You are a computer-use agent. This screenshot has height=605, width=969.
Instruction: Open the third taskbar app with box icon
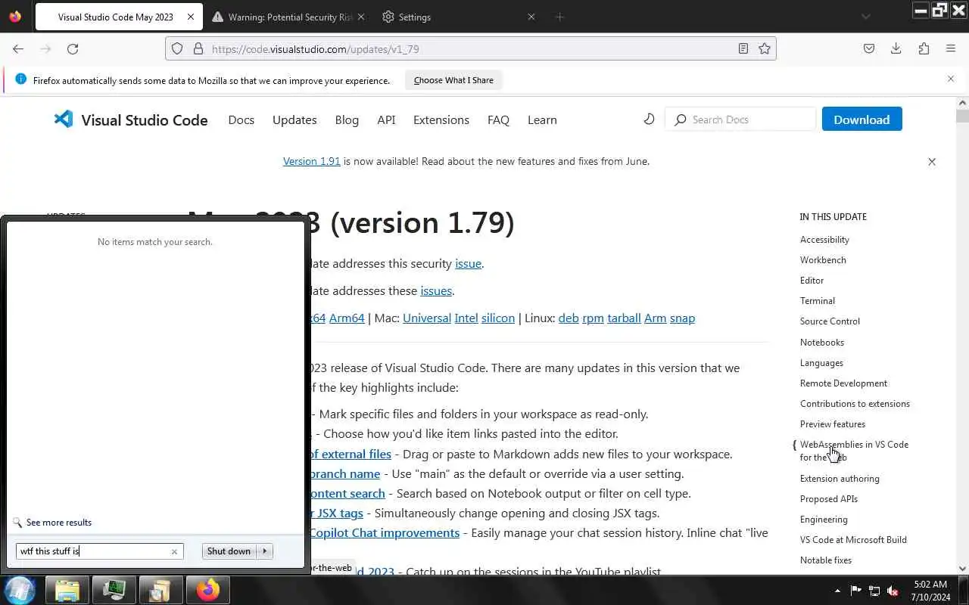[161, 590]
